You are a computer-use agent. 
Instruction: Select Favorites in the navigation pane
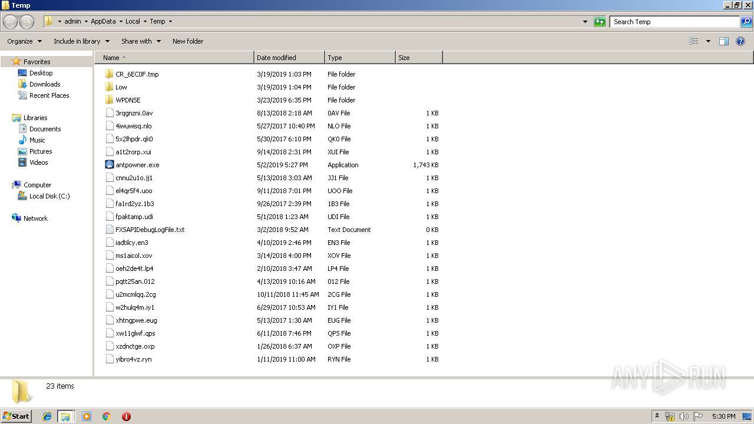pyautogui.click(x=37, y=62)
